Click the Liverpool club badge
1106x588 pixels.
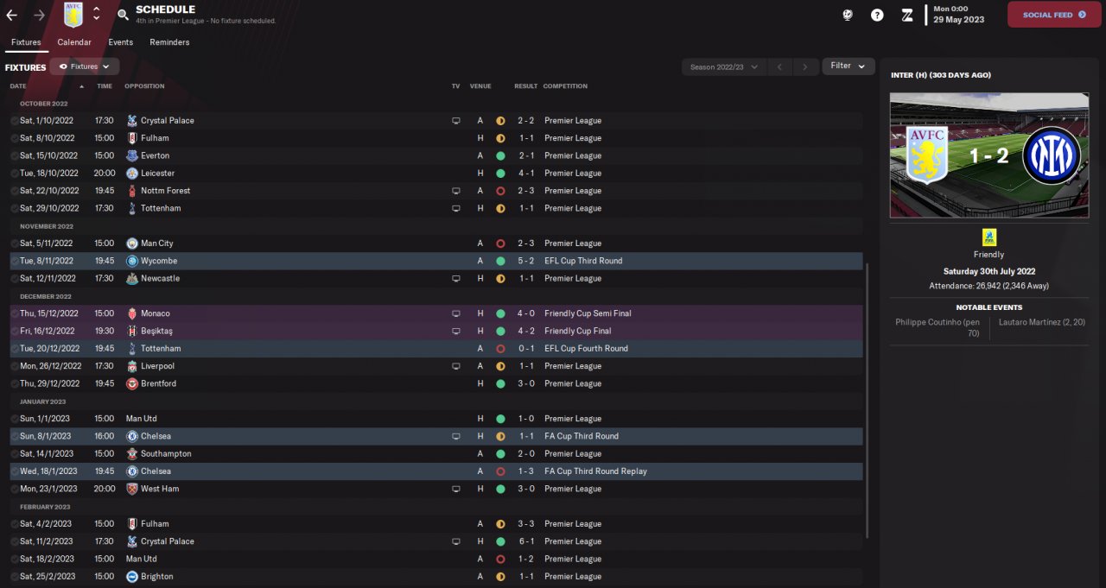pyautogui.click(x=132, y=366)
